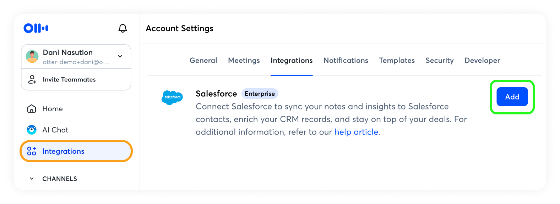View the Security tab
The height and width of the screenshot is (204, 560).
point(440,61)
